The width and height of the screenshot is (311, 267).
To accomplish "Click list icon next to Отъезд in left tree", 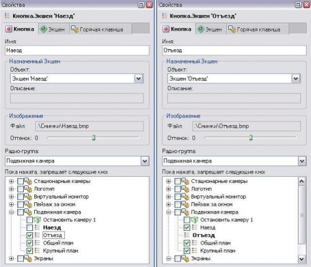I will coord(37,235).
